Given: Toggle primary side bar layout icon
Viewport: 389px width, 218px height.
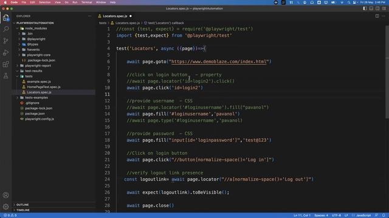Looking at the screenshot, I should [x=365, y=8].
